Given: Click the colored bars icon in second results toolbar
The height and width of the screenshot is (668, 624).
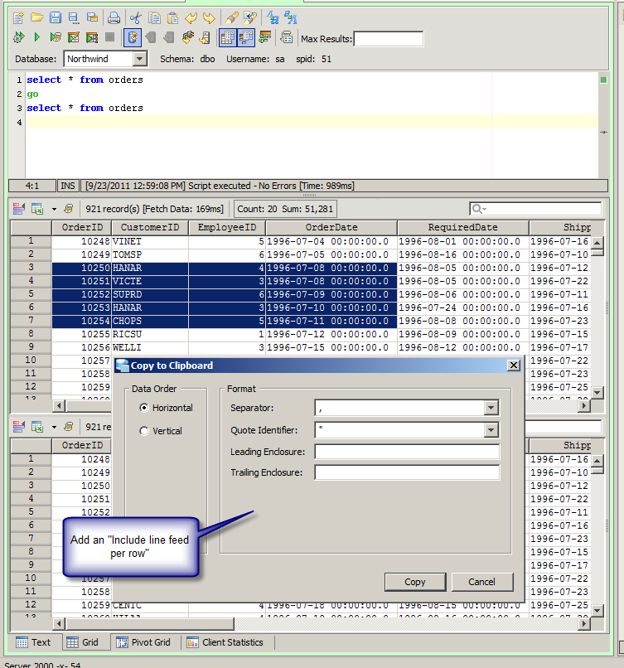Looking at the screenshot, I should [19, 427].
